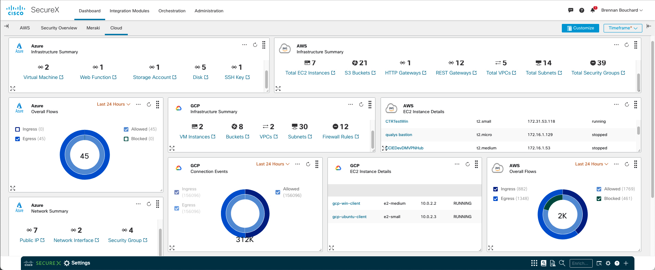Click the Enrich search input field
655x270 pixels.
pyautogui.click(x=581, y=263)
